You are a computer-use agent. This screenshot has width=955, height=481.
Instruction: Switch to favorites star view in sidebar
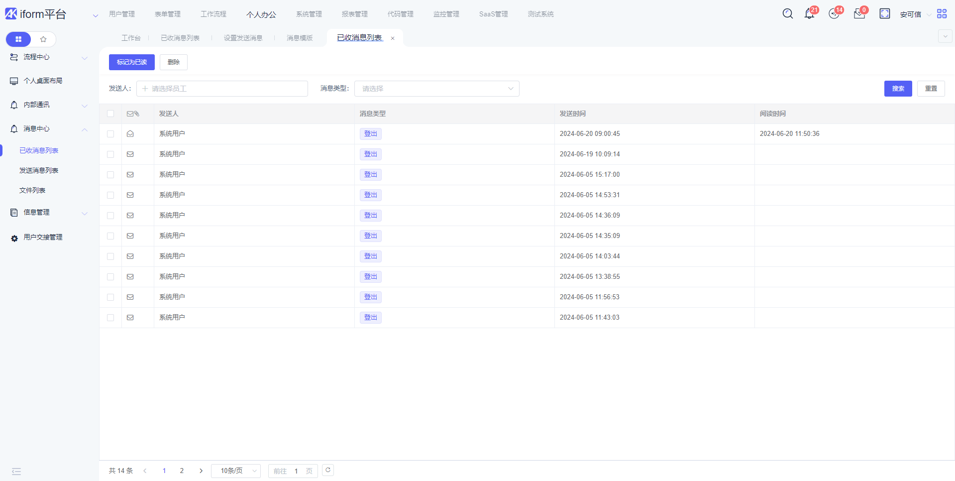(43, 39)
